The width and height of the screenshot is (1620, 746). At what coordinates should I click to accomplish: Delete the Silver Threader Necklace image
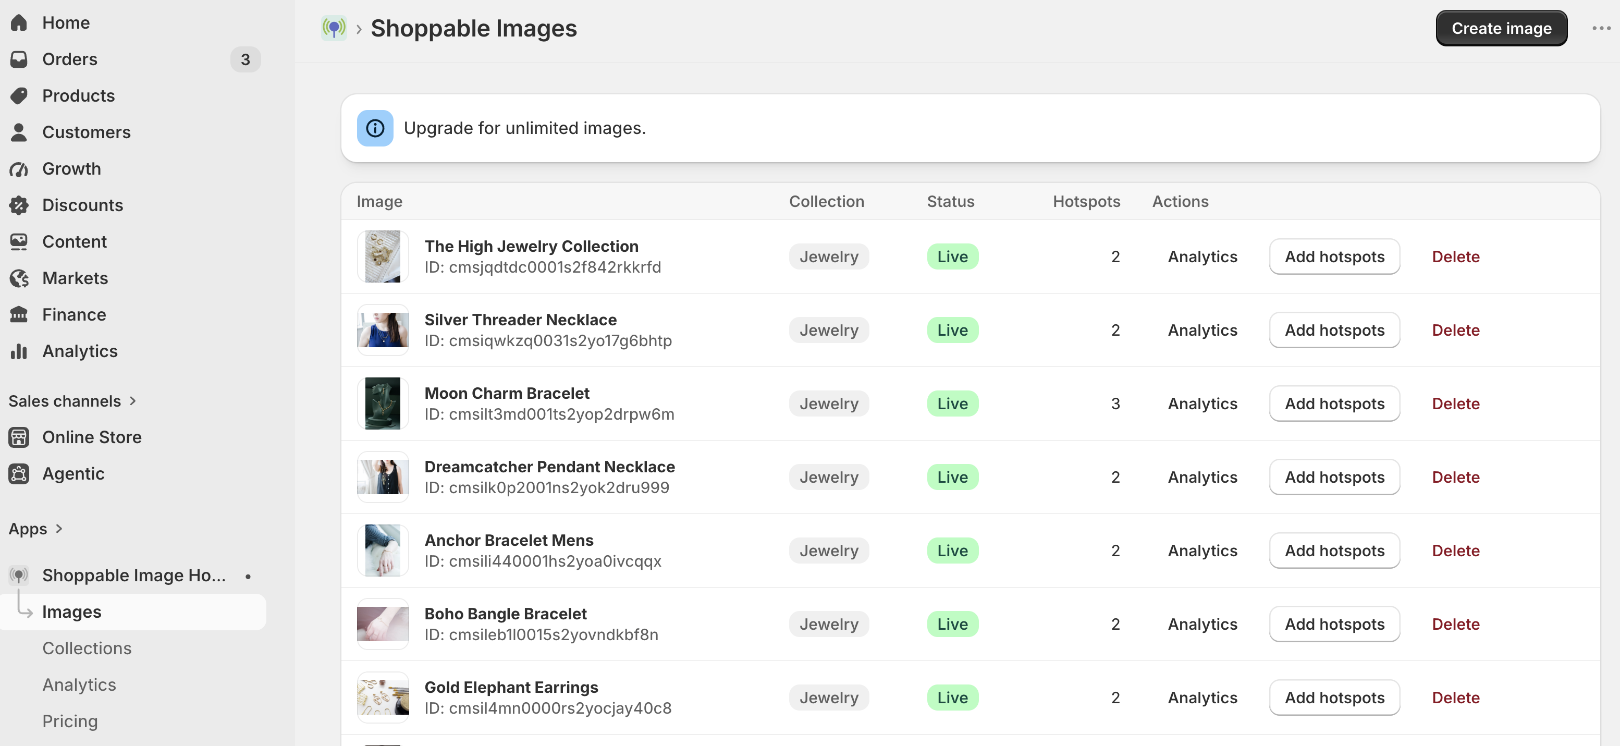coord(1455,330)
